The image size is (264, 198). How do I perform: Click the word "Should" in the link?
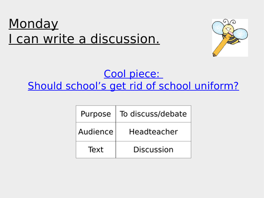(45, 86)
